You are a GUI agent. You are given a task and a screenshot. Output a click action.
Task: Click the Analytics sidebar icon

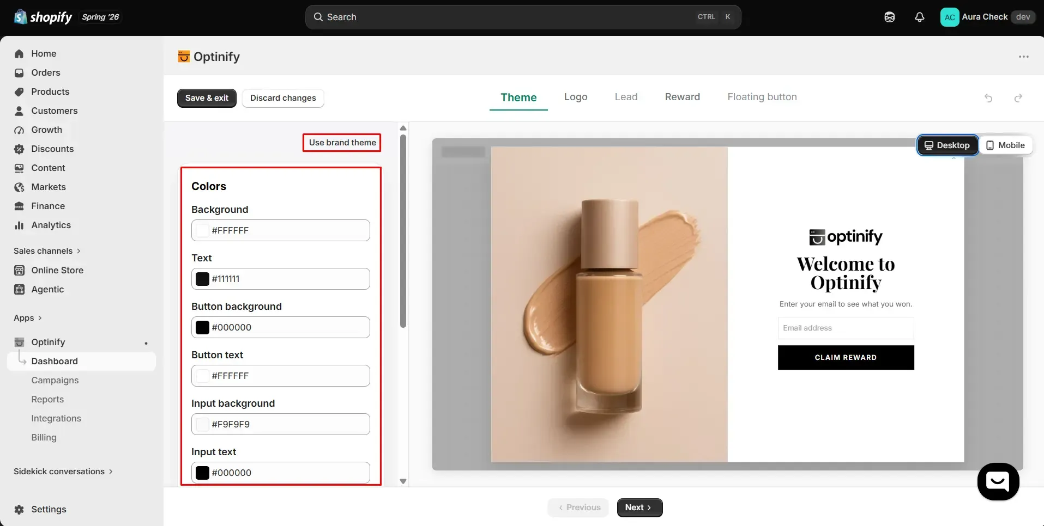19,225
